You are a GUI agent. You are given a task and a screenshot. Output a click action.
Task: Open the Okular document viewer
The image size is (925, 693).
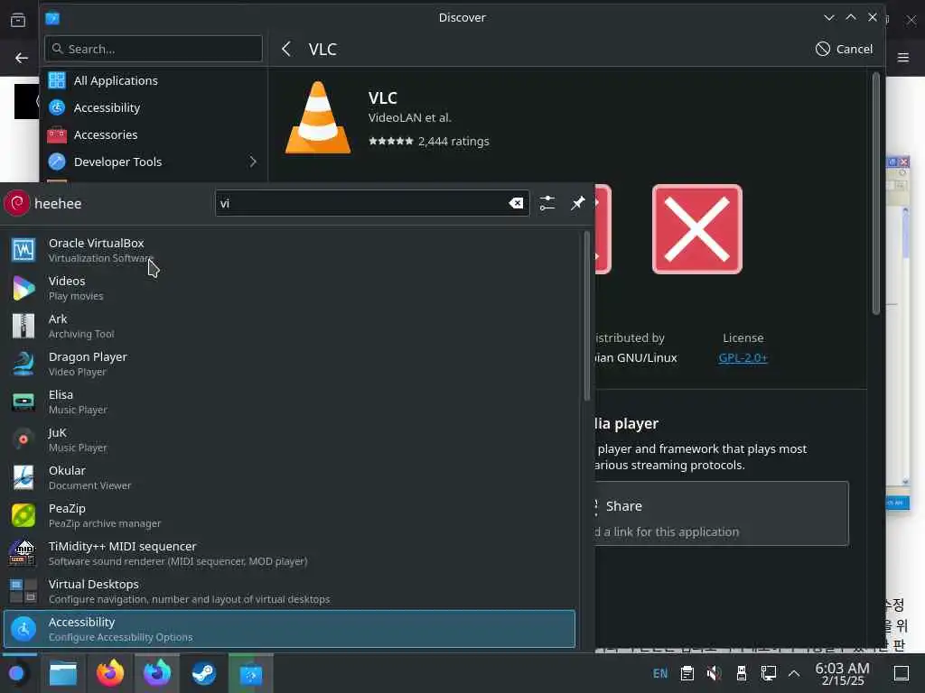[289, 477]
